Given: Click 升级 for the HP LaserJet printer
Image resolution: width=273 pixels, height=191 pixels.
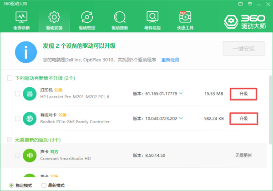Looking at the screenshot, I should 243,94.
